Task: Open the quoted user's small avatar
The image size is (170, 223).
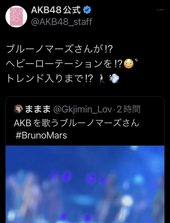Action: pos(18,109)
